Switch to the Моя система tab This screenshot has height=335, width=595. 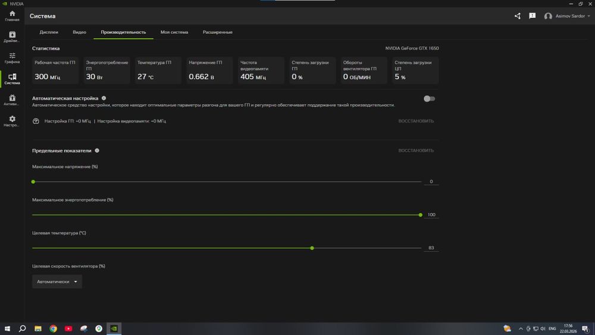(x=174, y=32)
